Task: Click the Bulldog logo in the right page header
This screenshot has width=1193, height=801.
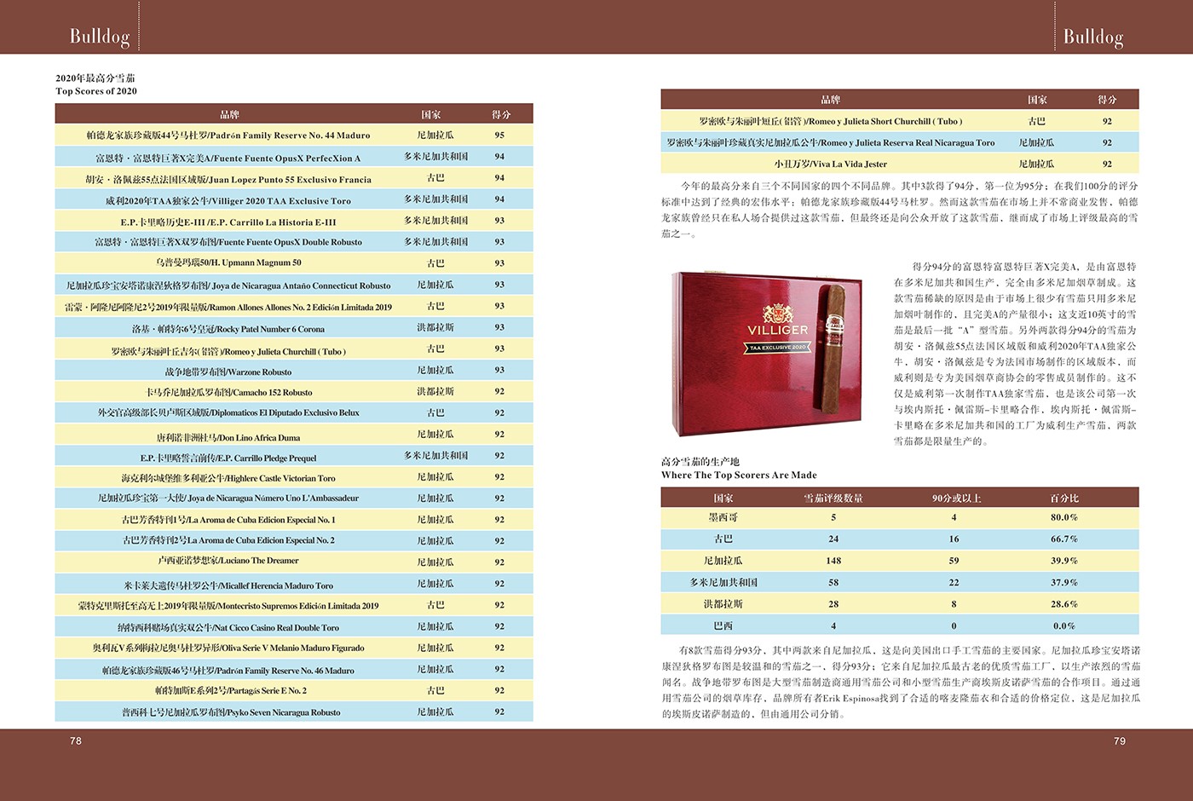Action: (1092, 37)
